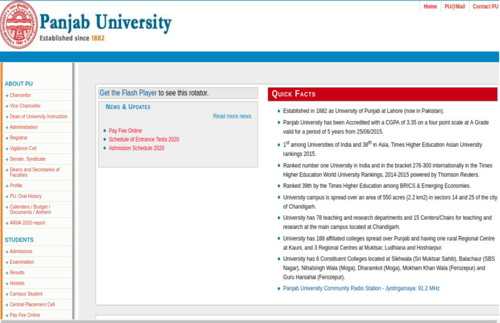Screen dimensions: 500x323
Task: Go to Contact PU page
Action: pyautogui.click(x=485, y=6)
